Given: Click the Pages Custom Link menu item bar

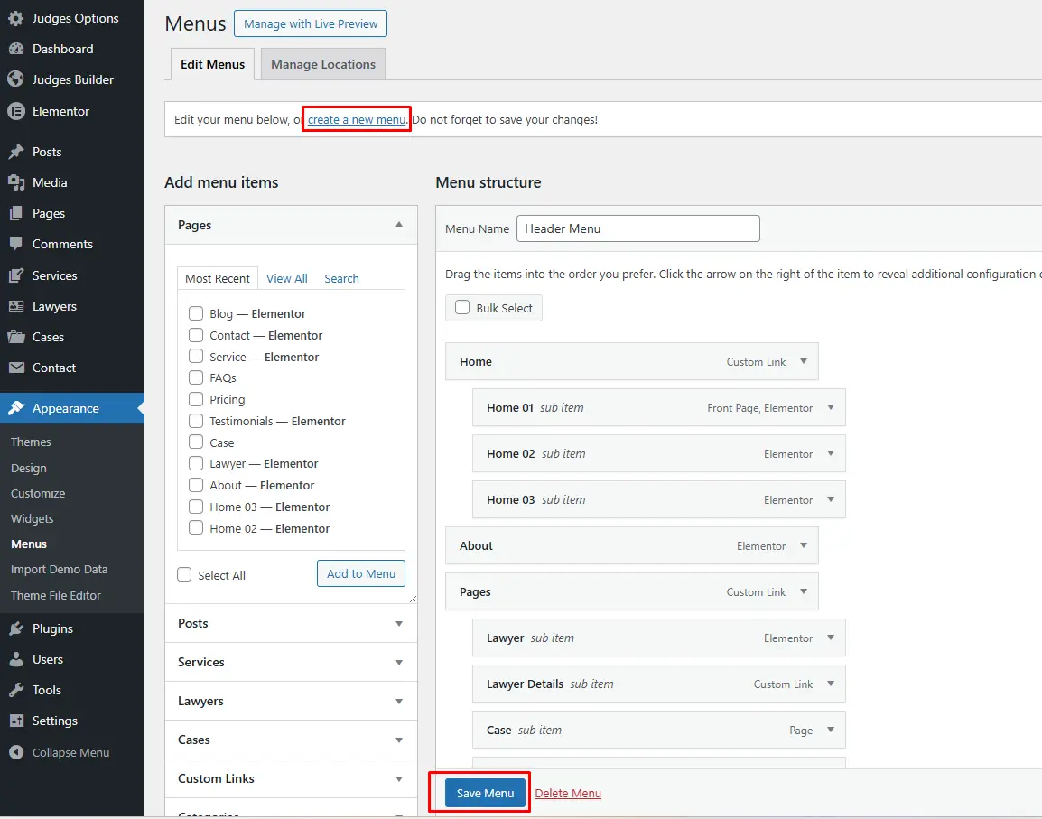Looking at the screenshot, I should 631,591.
